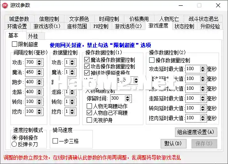
Task: Select the PK控制 tab
Action: [101, 26]
